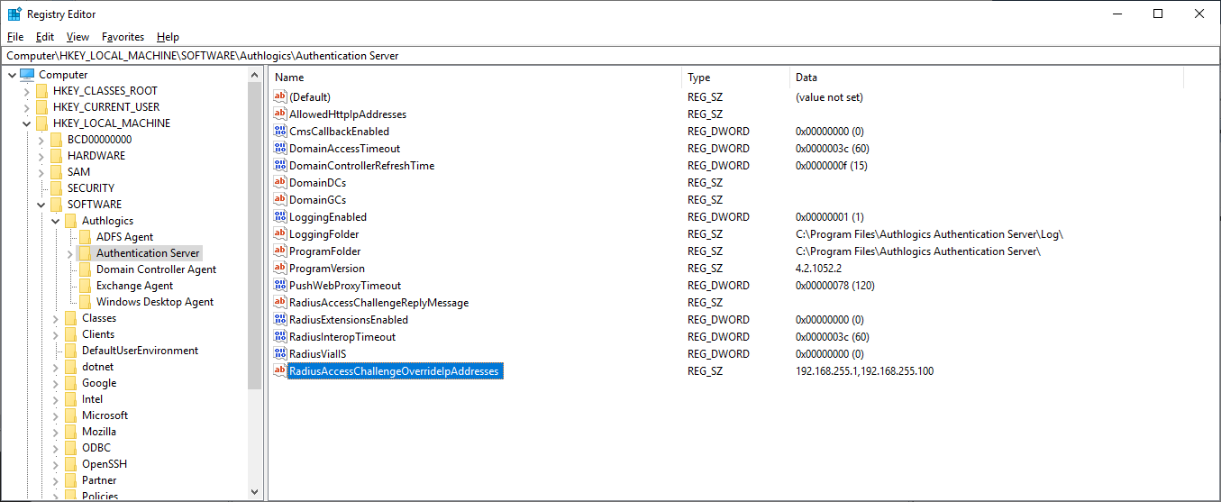Screen dimensions: 1221x502
Task: Sort values by the Type column header
Action: point(736,78)
